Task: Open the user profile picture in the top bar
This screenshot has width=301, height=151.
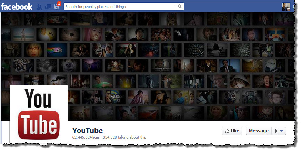Action: tap(286, 7)
